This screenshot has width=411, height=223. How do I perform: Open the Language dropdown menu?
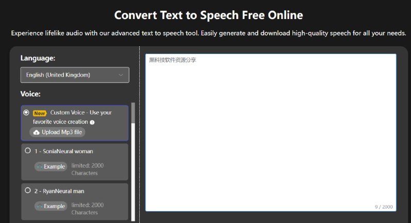point(74,75)
